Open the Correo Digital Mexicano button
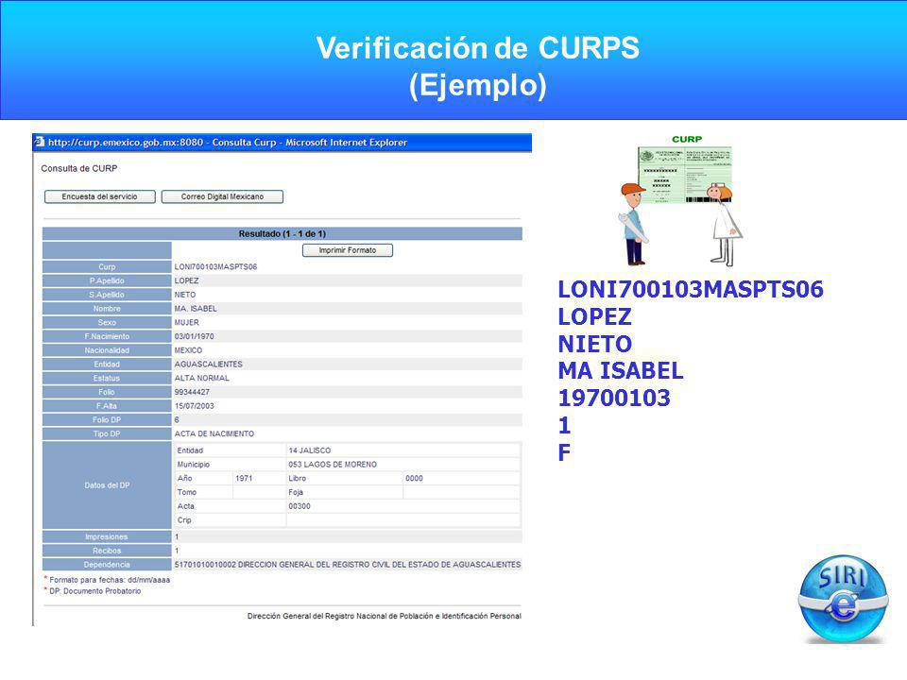907x680 pixels. [222, 196]
